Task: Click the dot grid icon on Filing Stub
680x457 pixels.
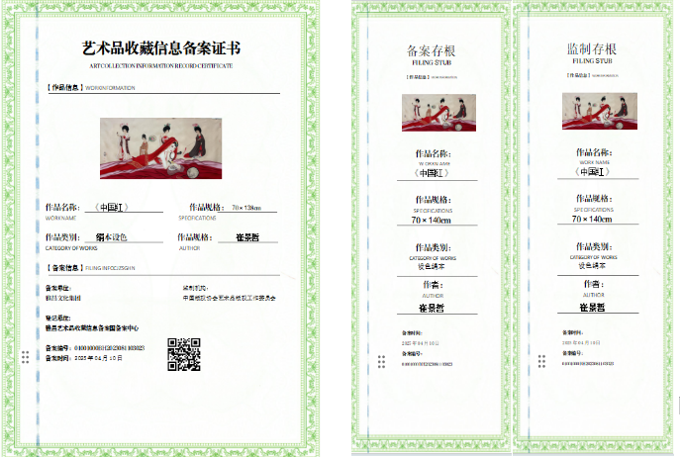Action: [381, 362]
